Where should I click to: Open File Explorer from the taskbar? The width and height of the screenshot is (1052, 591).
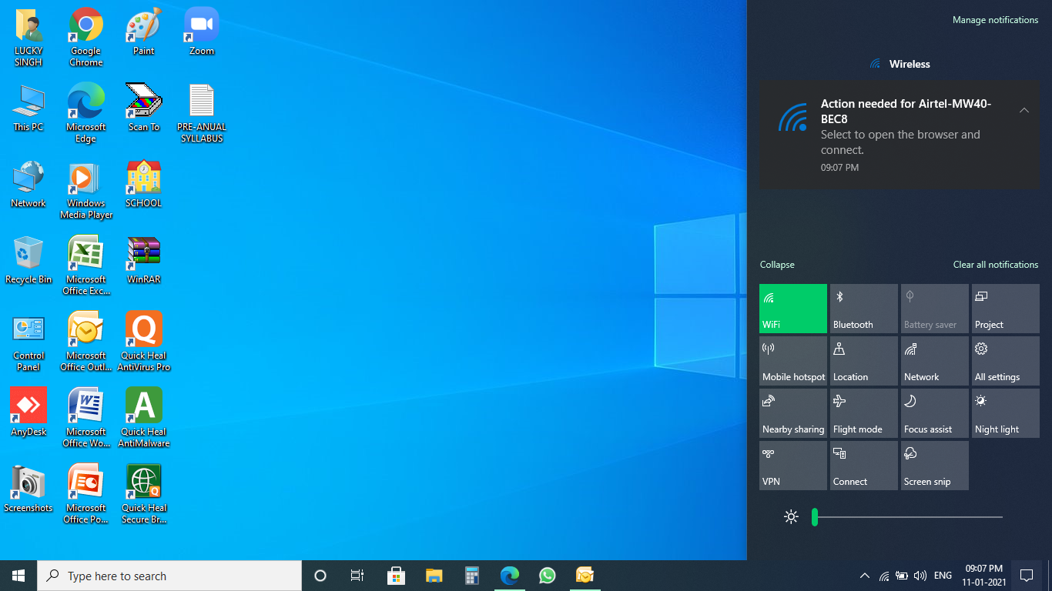434,576
